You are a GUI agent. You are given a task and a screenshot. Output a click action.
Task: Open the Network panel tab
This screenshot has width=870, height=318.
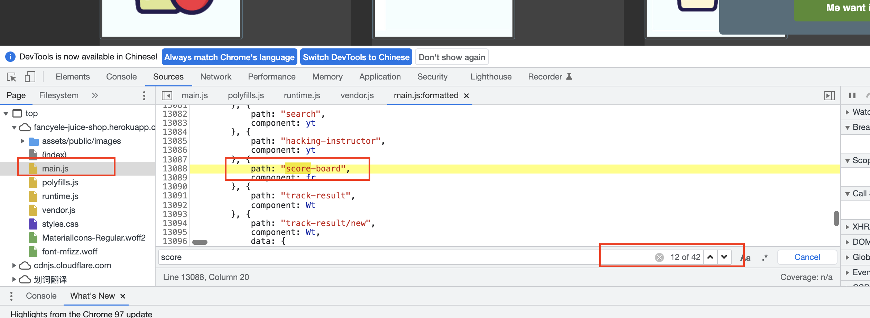click(x=216, y=77)
